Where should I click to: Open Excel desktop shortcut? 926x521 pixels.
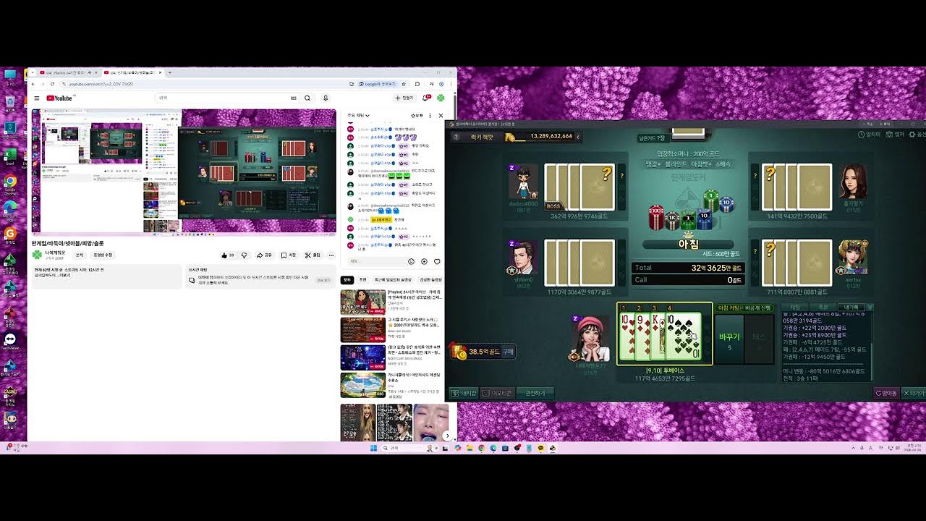click(x=10, y=156)
